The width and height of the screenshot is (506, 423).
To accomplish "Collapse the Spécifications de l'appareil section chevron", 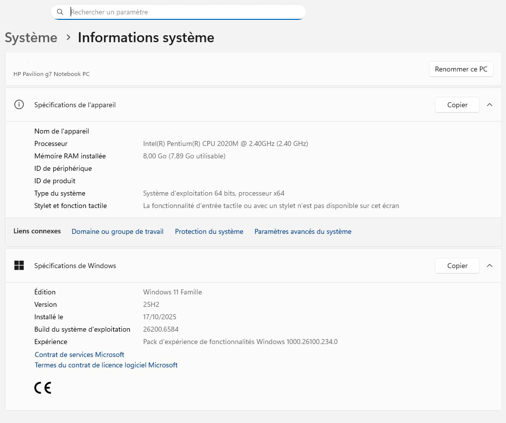I will [x=490, y=105].
